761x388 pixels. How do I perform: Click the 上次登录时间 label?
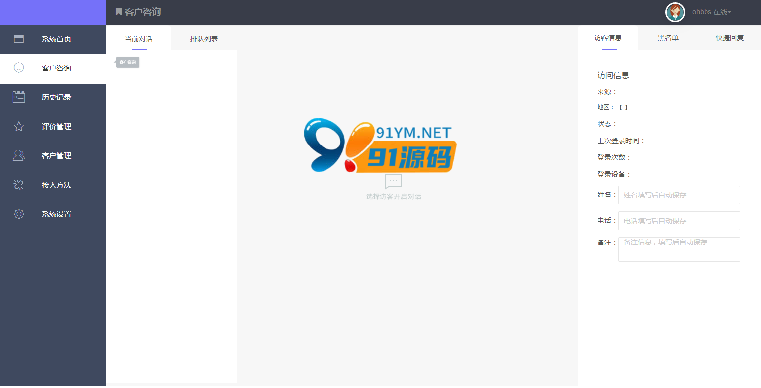(x=621, y=141)
